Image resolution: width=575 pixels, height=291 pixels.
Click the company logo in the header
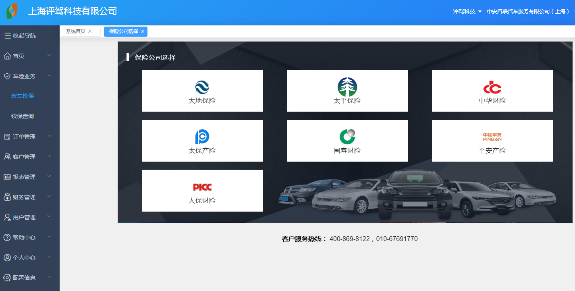click(x=12, y=11)
